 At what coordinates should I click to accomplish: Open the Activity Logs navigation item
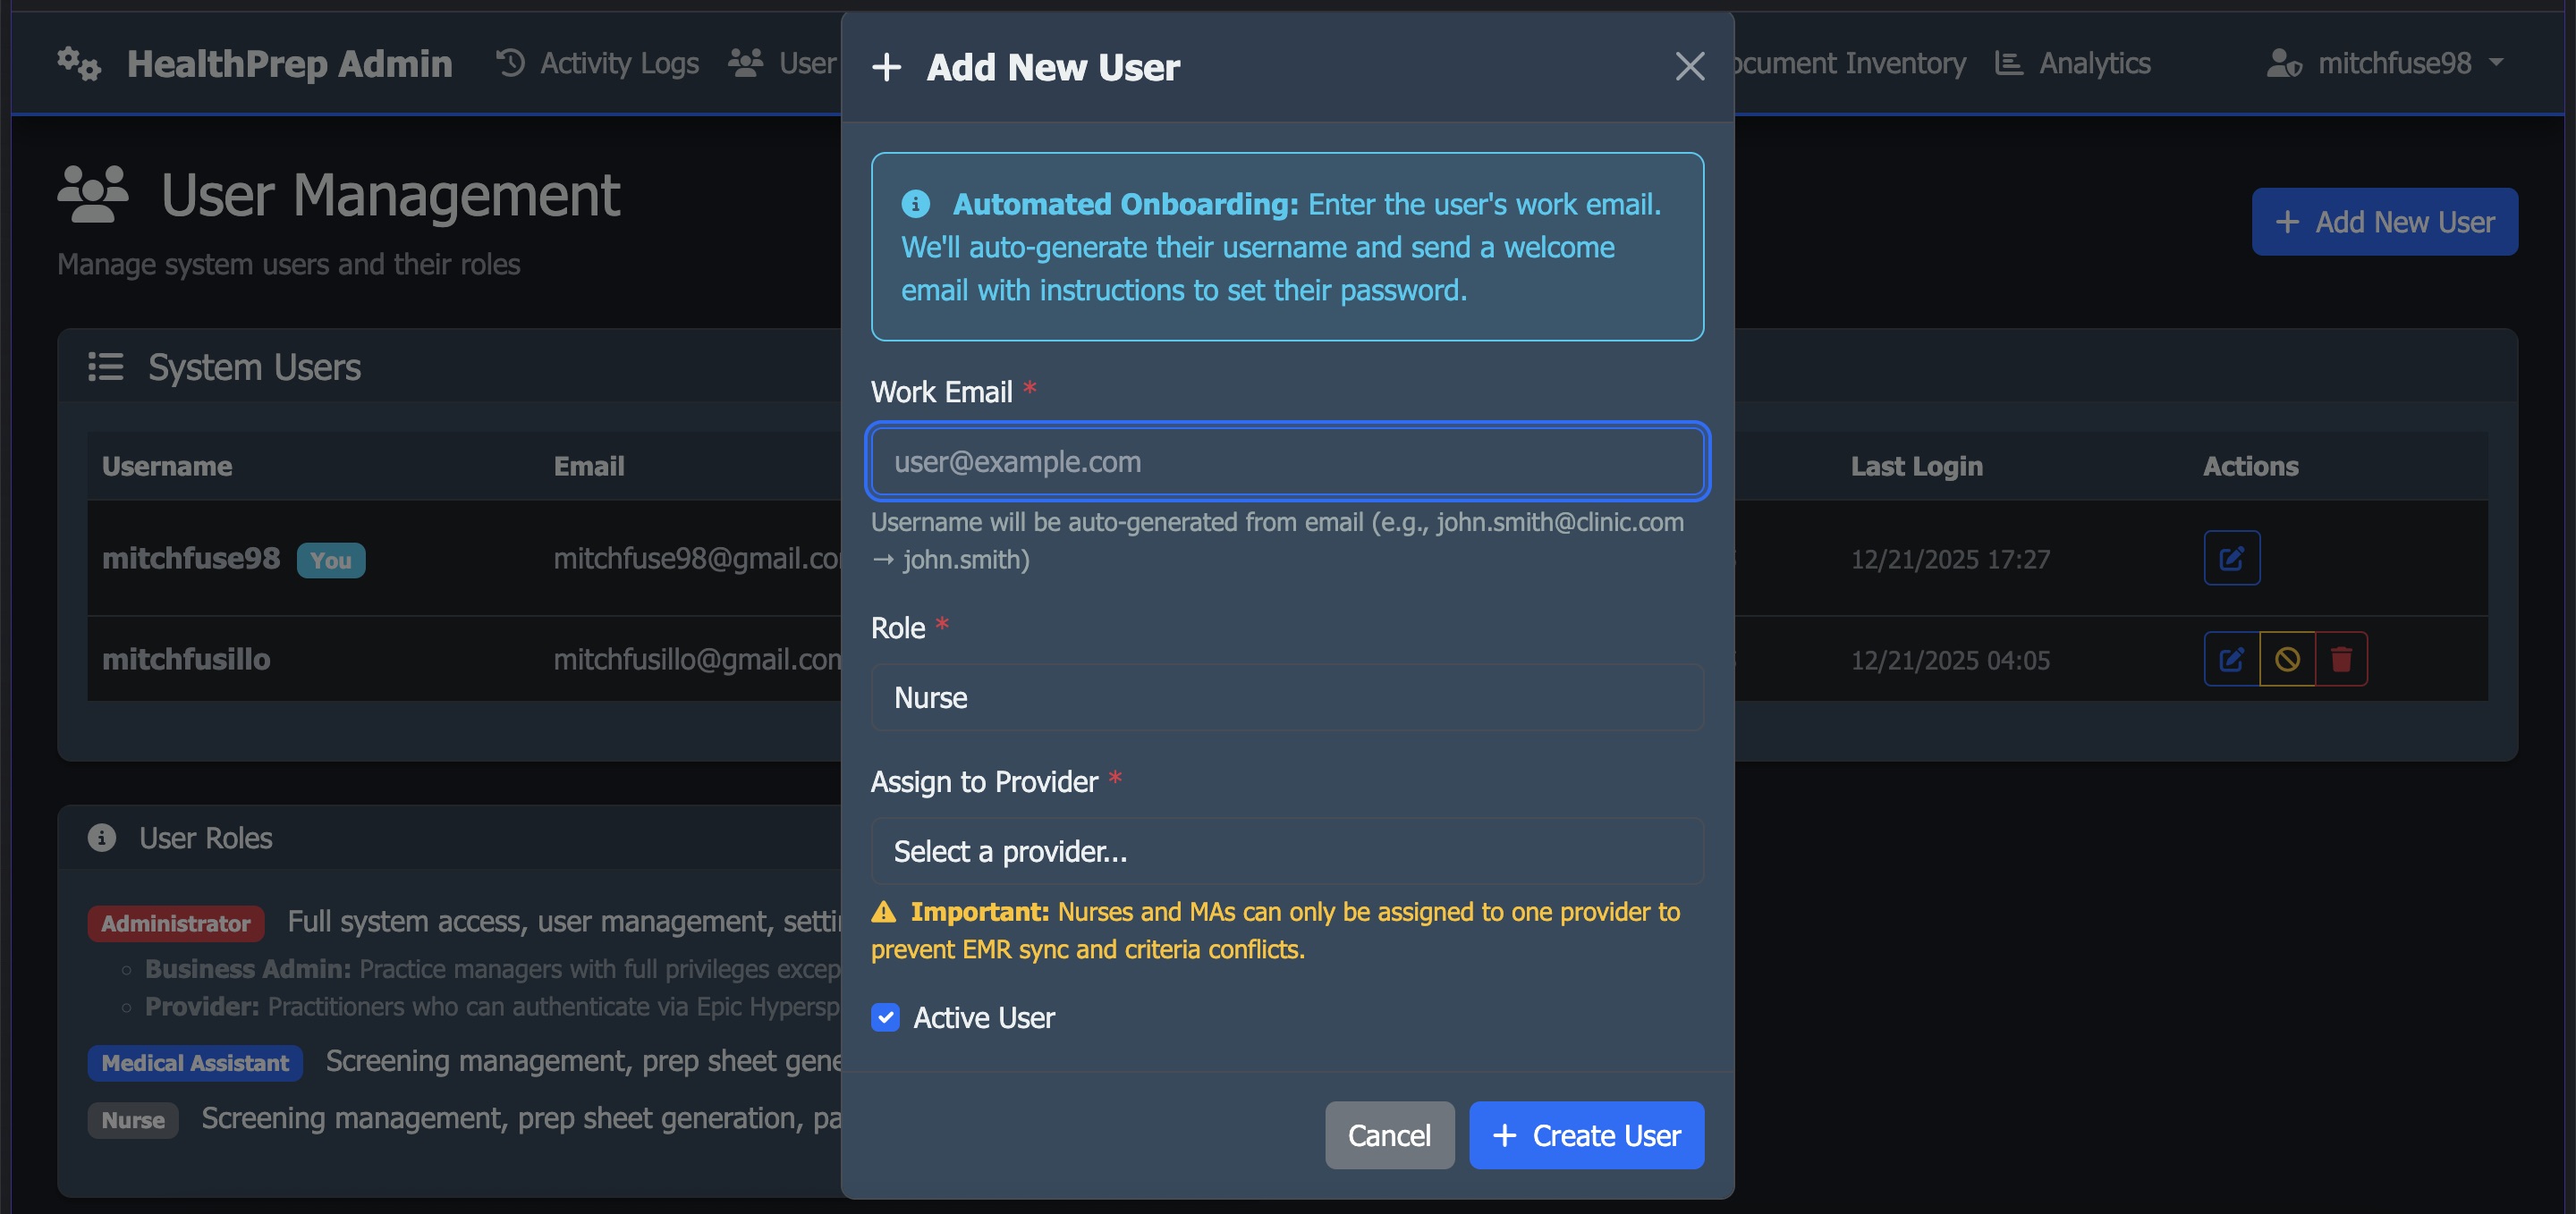pyautogui.click(x=619, y=62)
